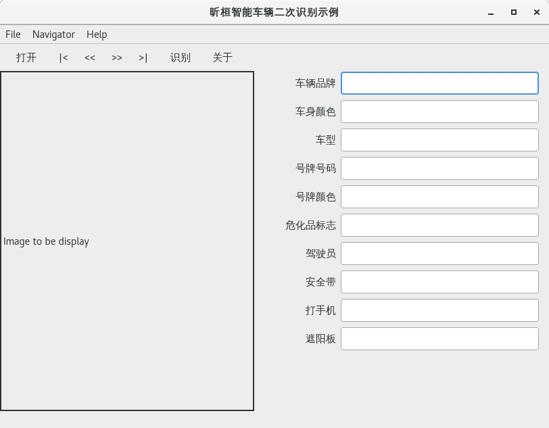Click the 危化品标志 label

coord(310,225)
